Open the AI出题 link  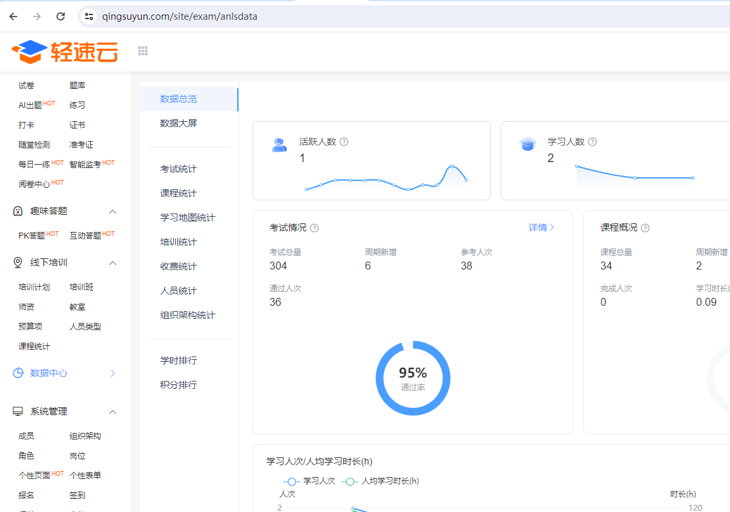(31, 105)
